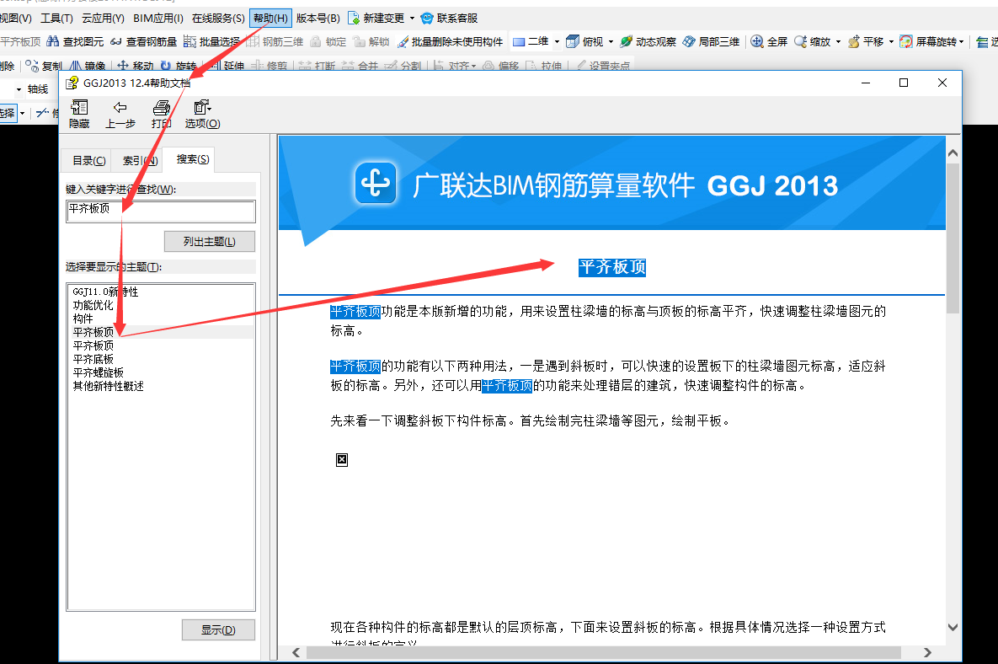Click the broken image placeholder in help content
998x664 pixels.
[342, 459]
